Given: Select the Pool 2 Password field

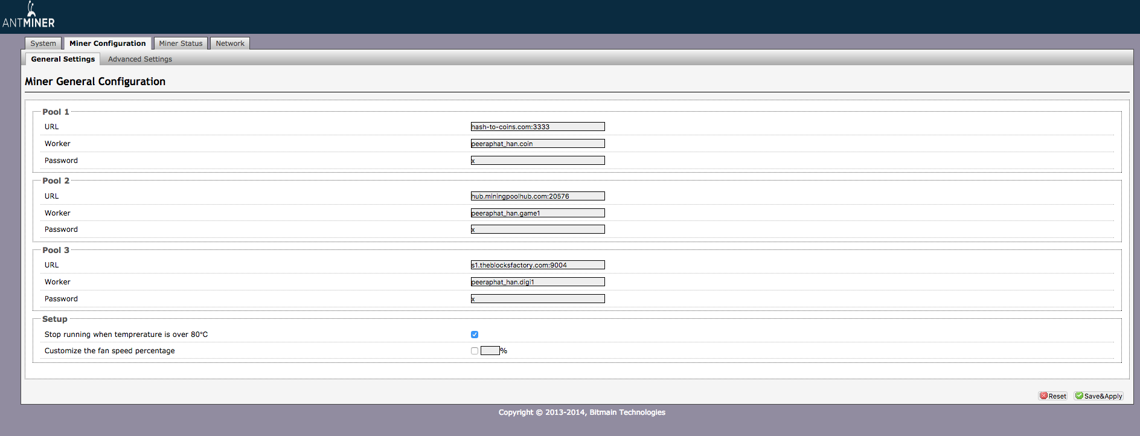Looking at the screenshot, I should pyautogui.click(x=537, y=229).
